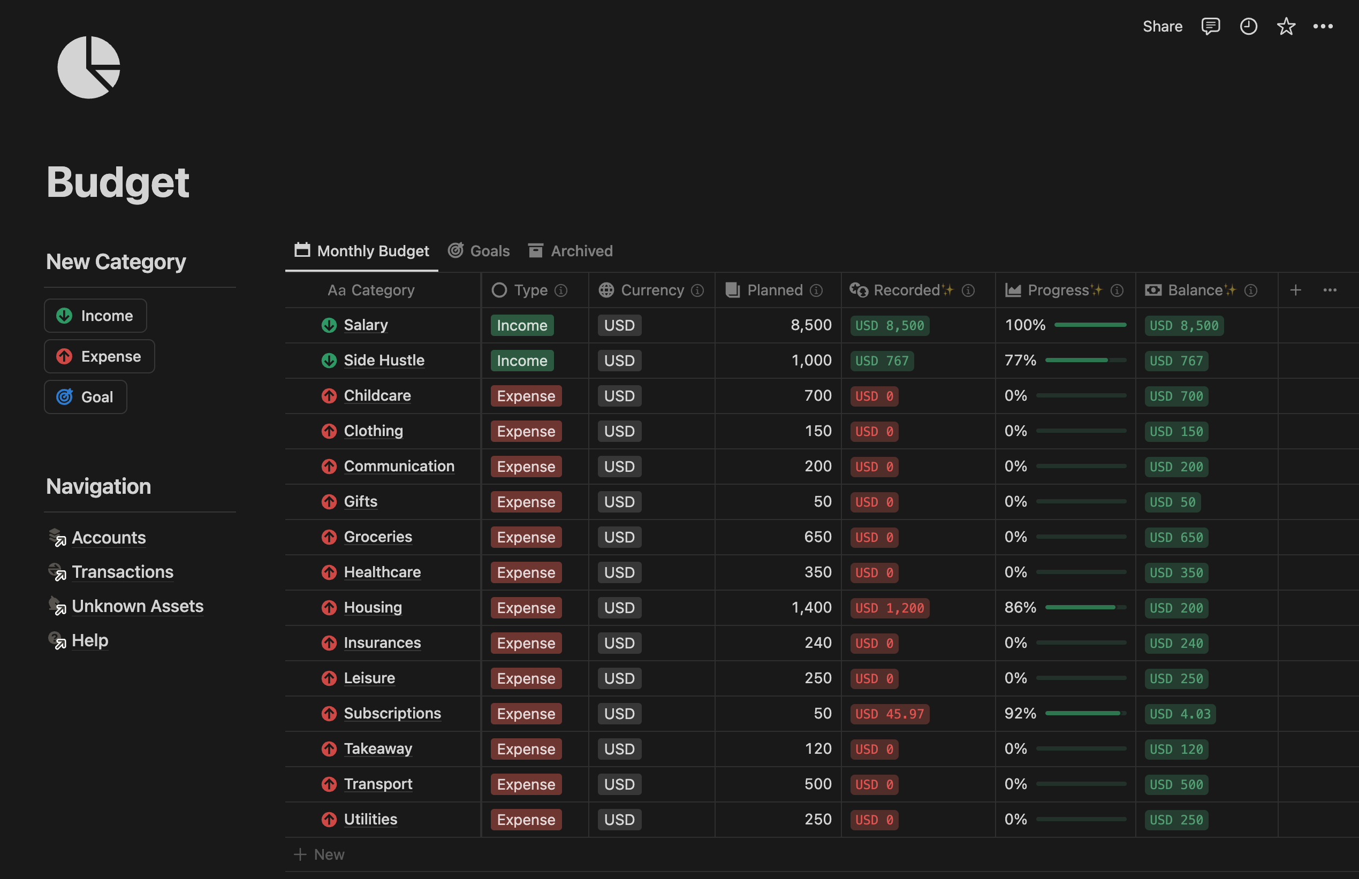
Task: Click the Share button
Action: (1163, 26)
